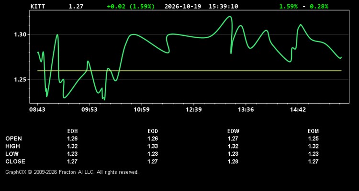The image size is (359, 191).
Task: Select the EOD column header
Action: click(153, 131)
